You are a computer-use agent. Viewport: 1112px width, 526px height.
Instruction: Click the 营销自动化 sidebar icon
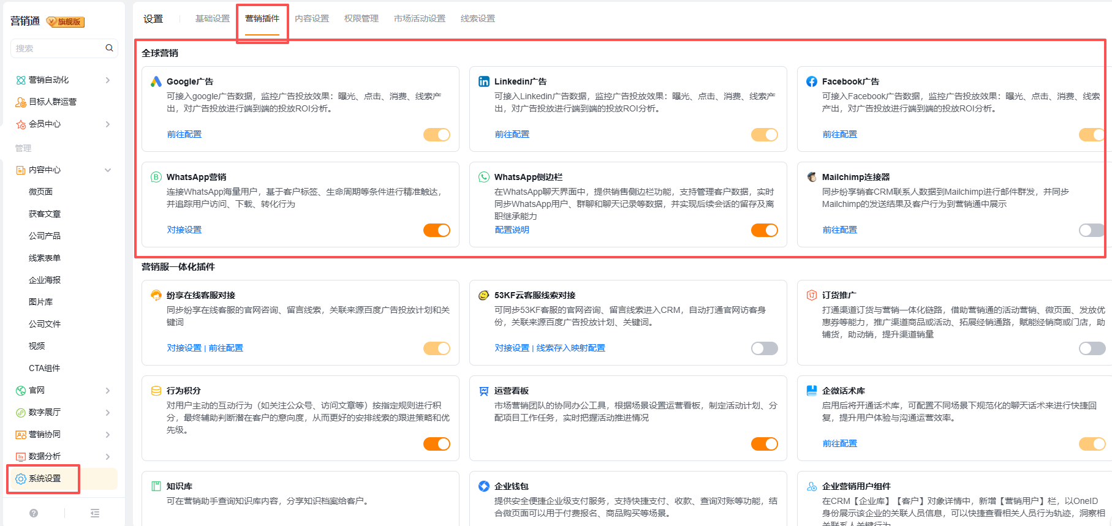click(21, 80)
